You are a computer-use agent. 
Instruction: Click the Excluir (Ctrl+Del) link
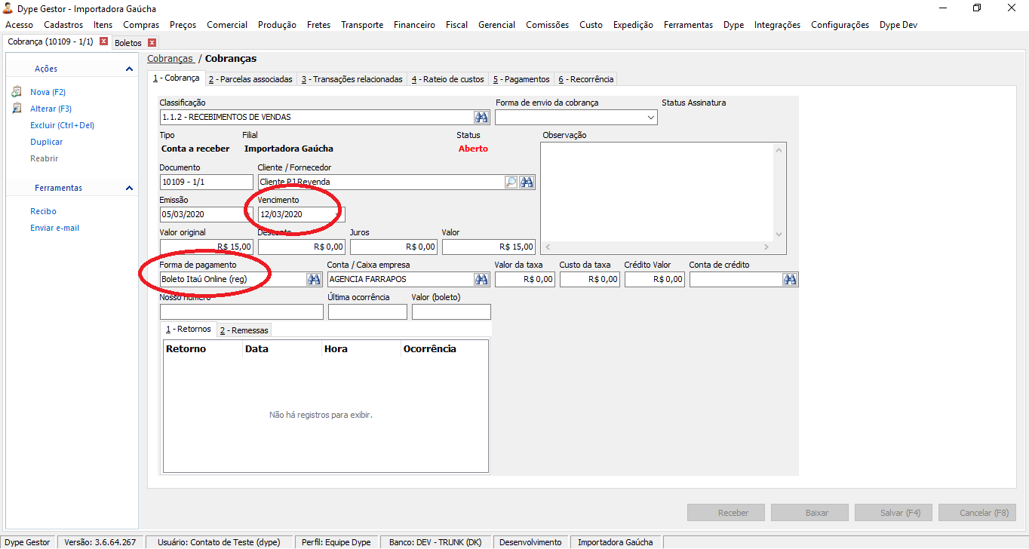[x=62, y=125]
